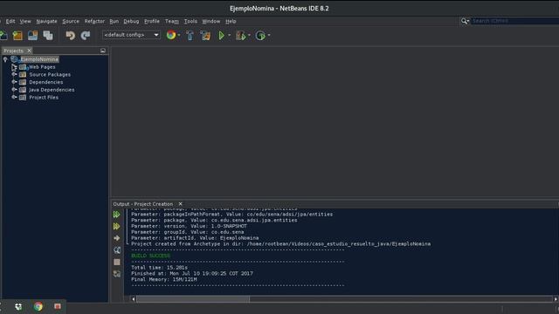Click the Clean and Build Project icon
Screen dimensions: 559x314
click(x=205, y=35)
